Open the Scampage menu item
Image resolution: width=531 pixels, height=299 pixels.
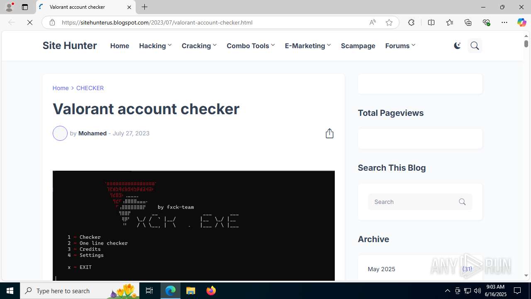(x=358, y=46)
